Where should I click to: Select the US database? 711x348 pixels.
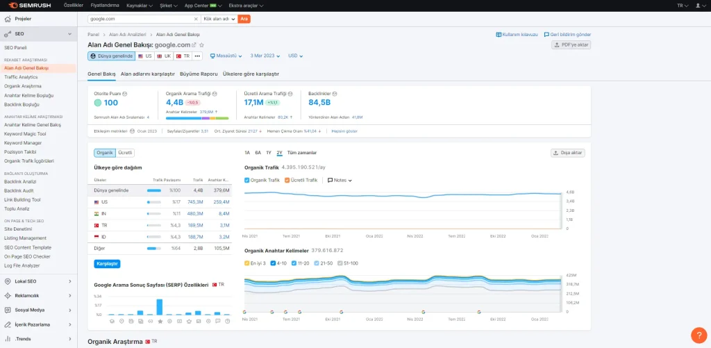tap(145, 56)
